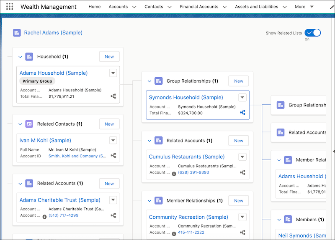The width and height of the screenshot is (335, 240).
Task: Collapse the Members (1) section
Action: pos(279,220)
